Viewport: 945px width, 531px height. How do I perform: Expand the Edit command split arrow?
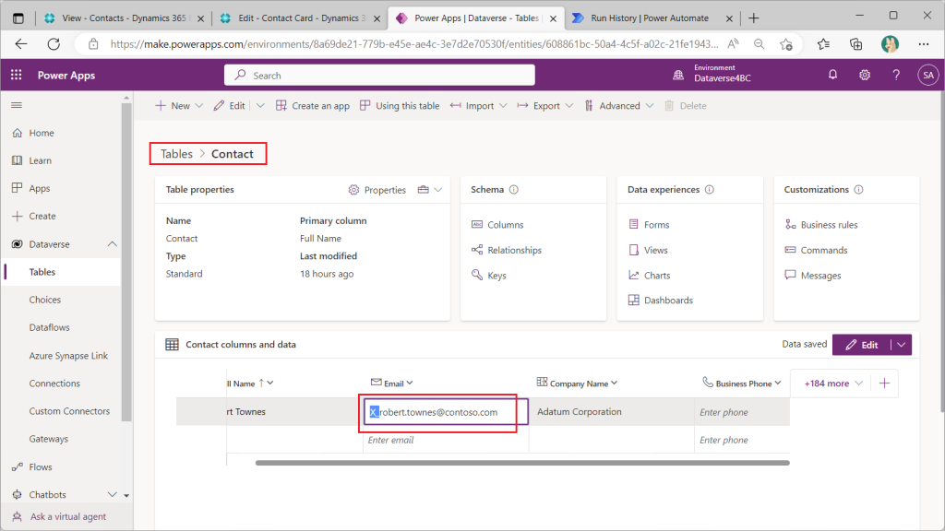[260, 106]
